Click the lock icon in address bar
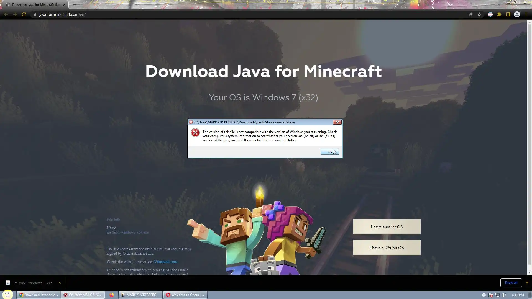 (35, 14)
